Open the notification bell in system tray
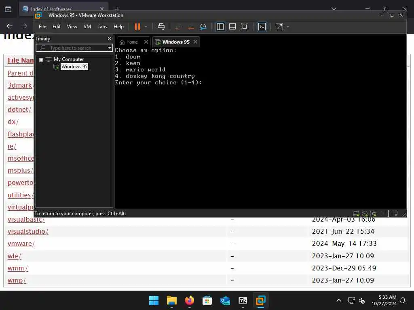The image size is (414, 310). click(403, 300)
